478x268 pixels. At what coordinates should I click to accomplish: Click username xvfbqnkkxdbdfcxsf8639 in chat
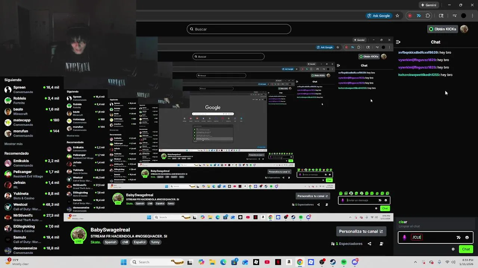pos(418,52)
